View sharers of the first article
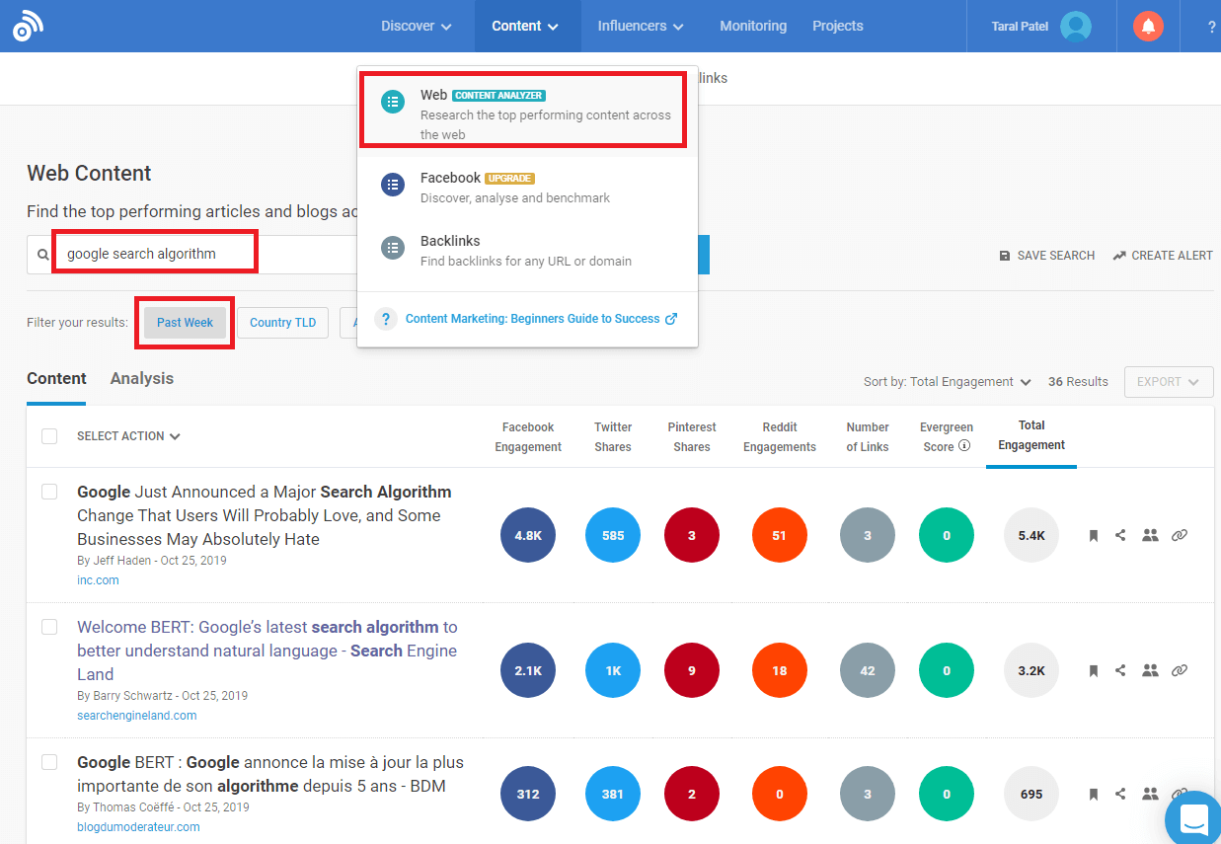The image size is (1221, 844). click(1150, 534)
